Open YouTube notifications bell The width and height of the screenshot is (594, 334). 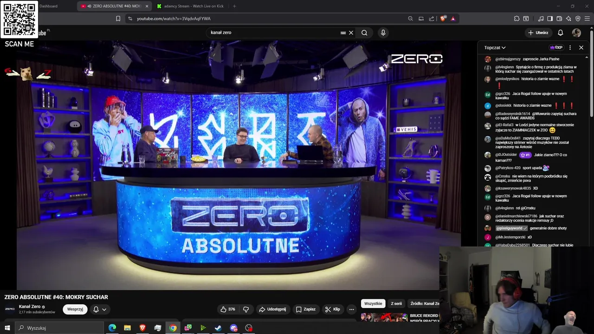(561, 32)
